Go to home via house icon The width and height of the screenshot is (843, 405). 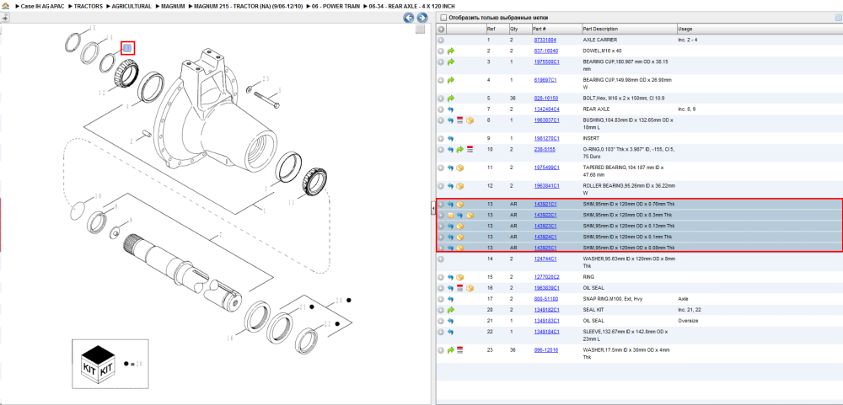click(5, 6)
